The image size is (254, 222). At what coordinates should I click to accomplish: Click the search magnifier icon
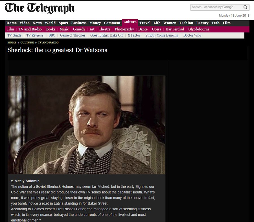(x=245, y=7)
